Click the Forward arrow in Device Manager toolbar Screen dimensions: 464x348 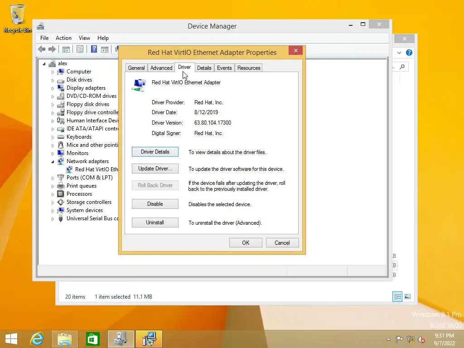click(52, 49)
